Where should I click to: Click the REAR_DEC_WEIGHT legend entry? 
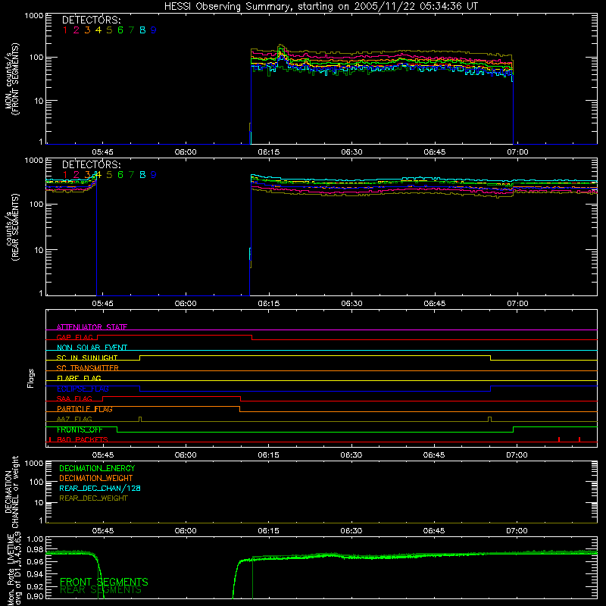pyautogui.click(x=93, y=498)
